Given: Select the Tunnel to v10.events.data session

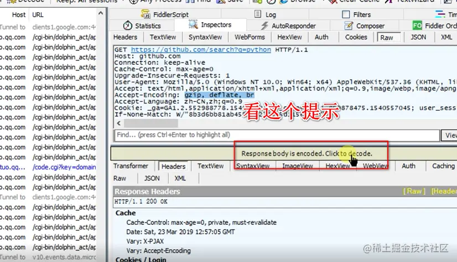Looking at the screenshot, I should point(48,257).
